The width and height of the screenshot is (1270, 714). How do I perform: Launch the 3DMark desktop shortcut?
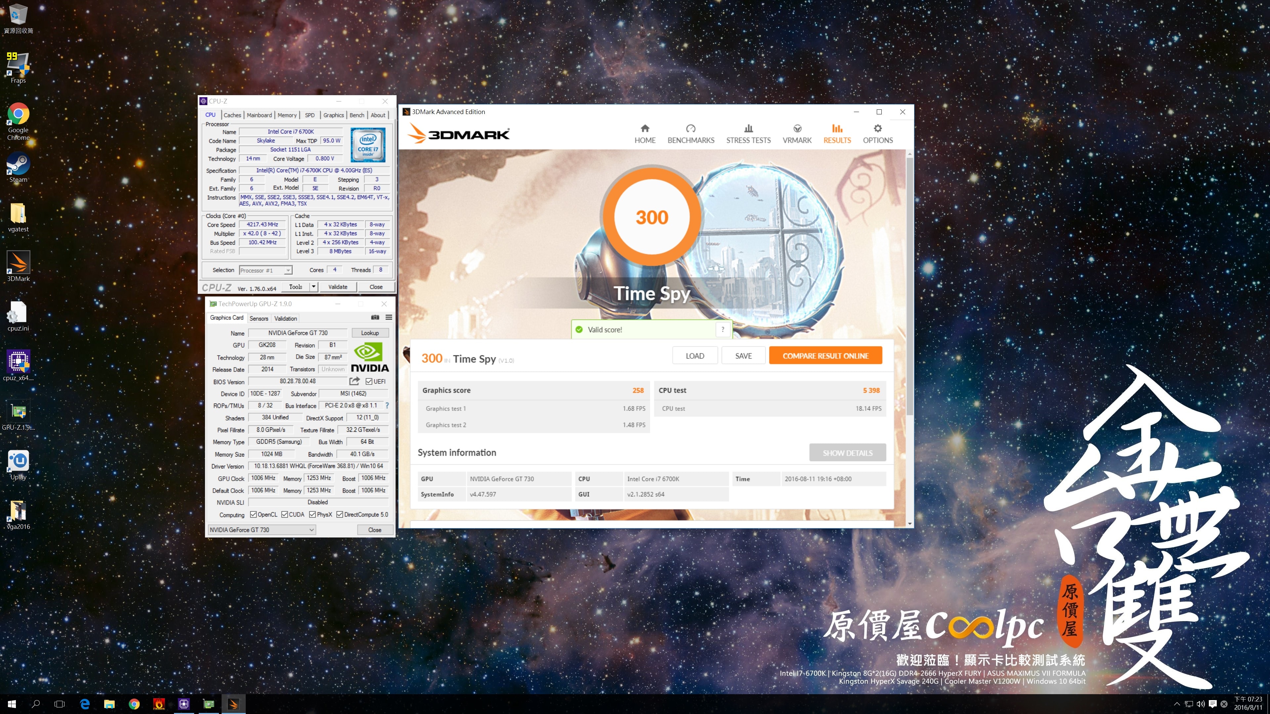click(x=18, y=266)
